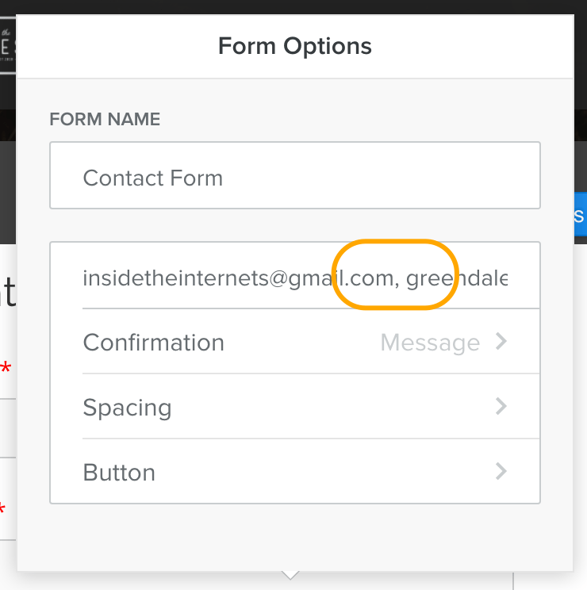587x590 pixels.
Task: Click the Form Options header title
Action: (295, 46)
